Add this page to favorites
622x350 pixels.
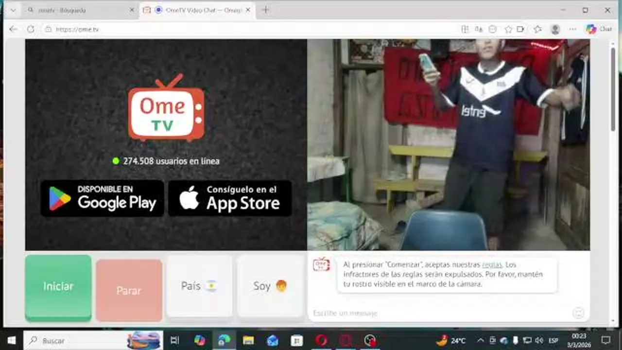(508, 29)
